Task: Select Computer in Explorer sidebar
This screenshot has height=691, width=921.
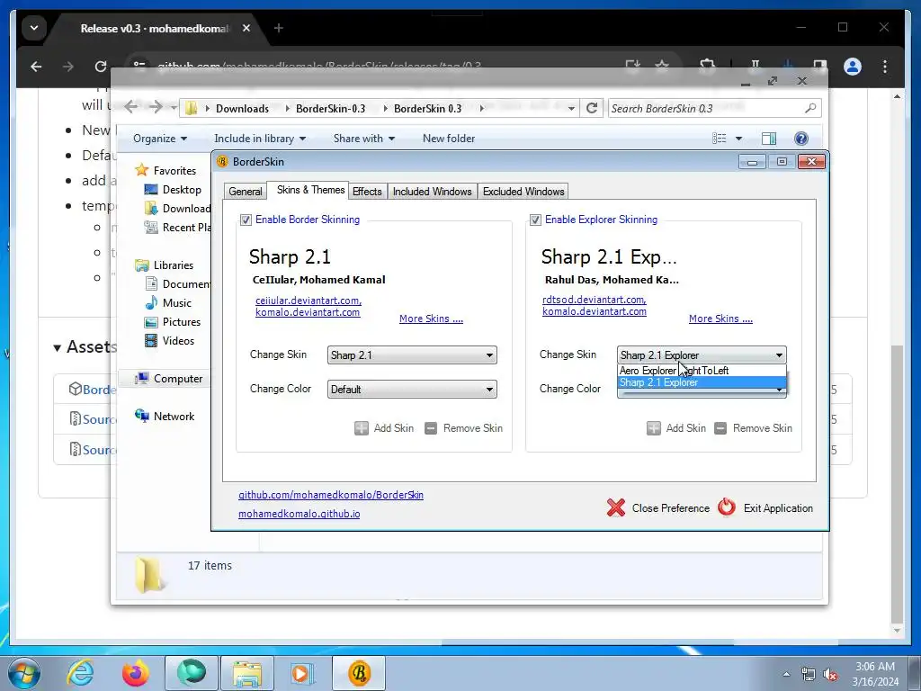Action: click(x=168, y=379)
